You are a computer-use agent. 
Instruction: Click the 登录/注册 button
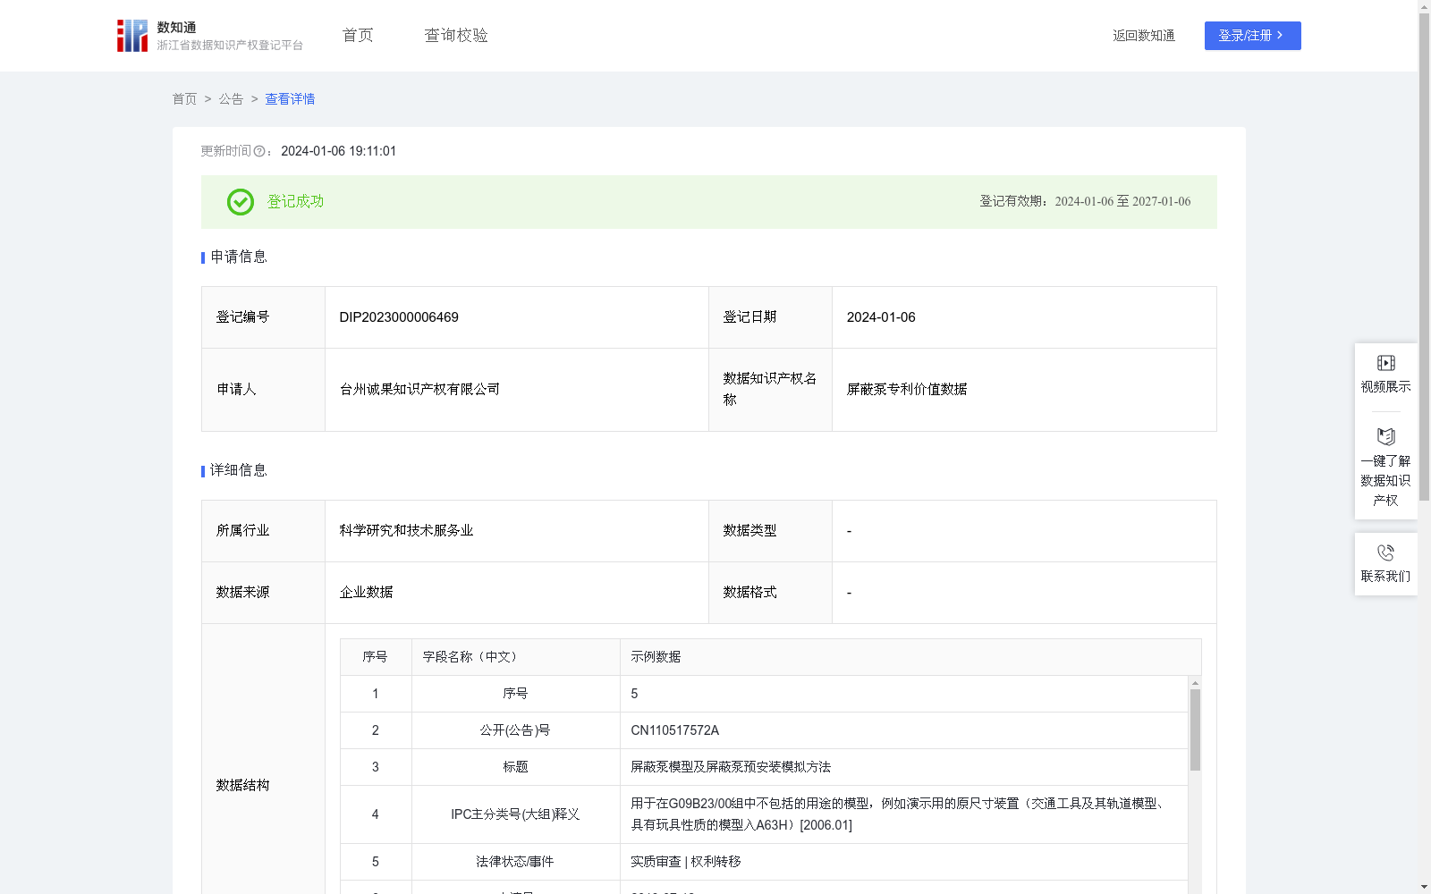pyautogui.click(x=1252, y=36)
